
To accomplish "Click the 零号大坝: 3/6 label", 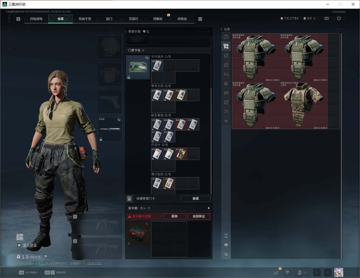I will click(x=161, y=86).
